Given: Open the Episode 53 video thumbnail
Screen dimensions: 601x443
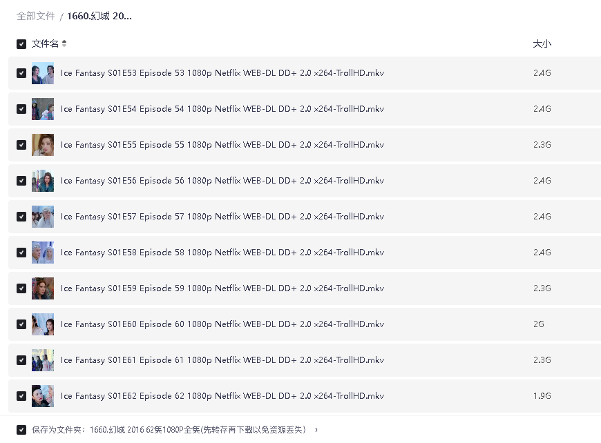Looking at the screenshot, I should click(x=43, y=73).
